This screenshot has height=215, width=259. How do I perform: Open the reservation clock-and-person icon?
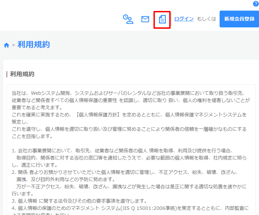128,19
